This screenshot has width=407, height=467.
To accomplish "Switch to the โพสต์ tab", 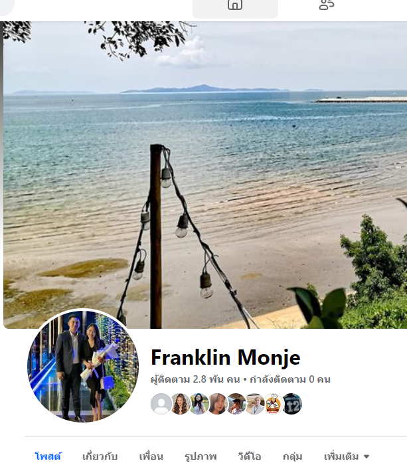I will point(48,456).
